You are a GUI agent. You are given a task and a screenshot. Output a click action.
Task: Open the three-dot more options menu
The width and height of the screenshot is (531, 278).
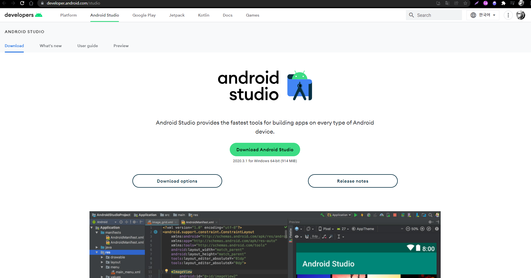508,15
